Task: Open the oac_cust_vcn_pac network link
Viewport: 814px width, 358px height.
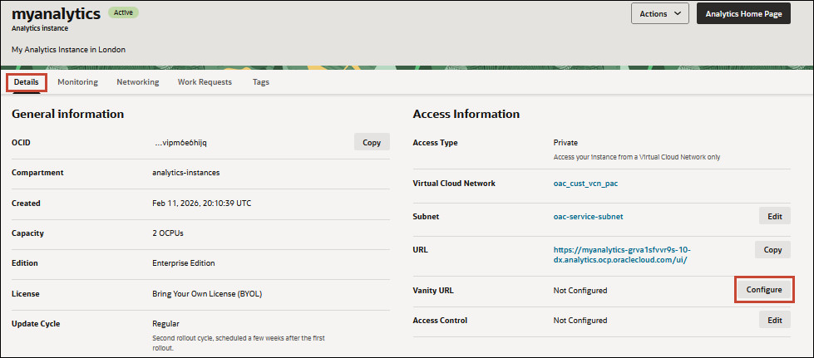Action: click(585, 183)
